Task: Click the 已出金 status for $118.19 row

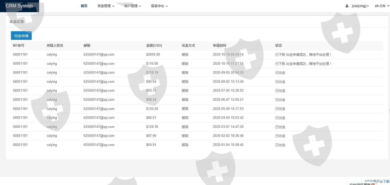Action: (x=280, y=73)
